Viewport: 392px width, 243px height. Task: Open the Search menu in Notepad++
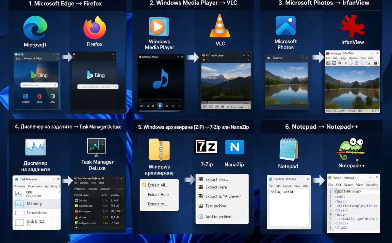point(349,185)
